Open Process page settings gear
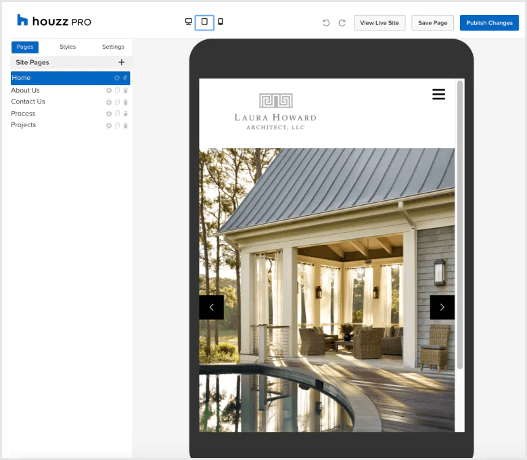This screenshot has height=460, width=527. [109, 114]
